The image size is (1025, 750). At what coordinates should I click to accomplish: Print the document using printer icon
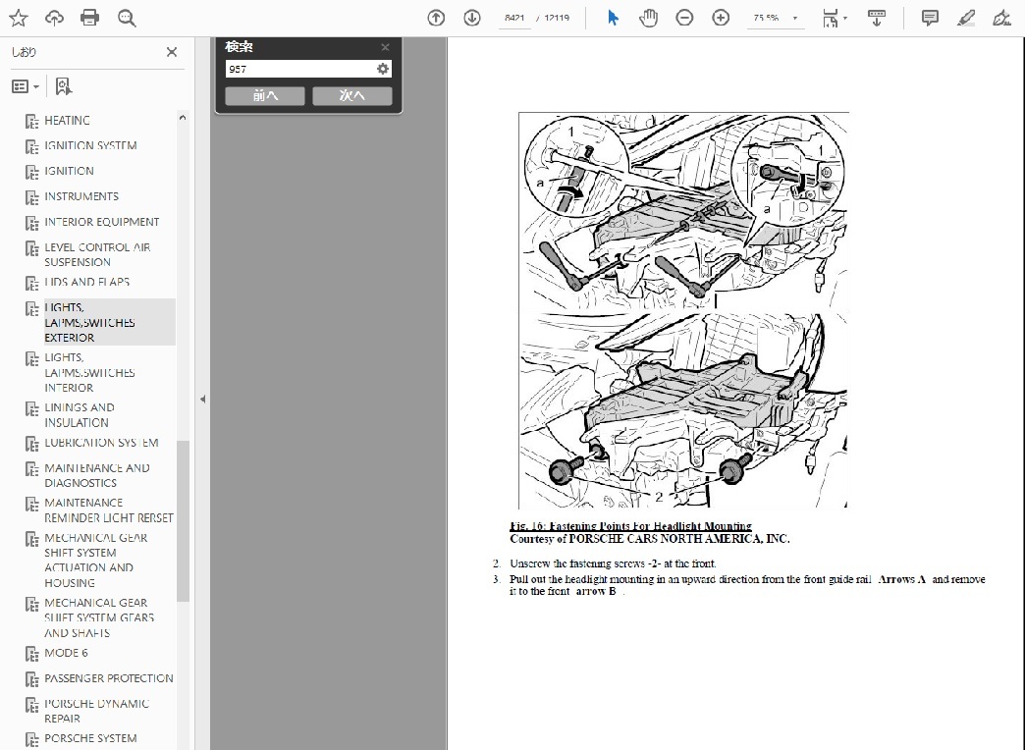pos(89,18)
